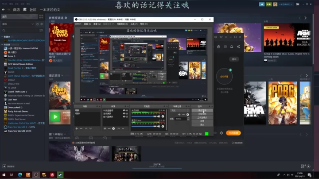Switch Steam library to grid view icon
319x179 pixels.
(x=41, y=16)
